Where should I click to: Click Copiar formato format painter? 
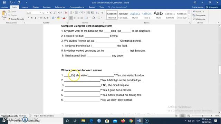tap(16, 19)
